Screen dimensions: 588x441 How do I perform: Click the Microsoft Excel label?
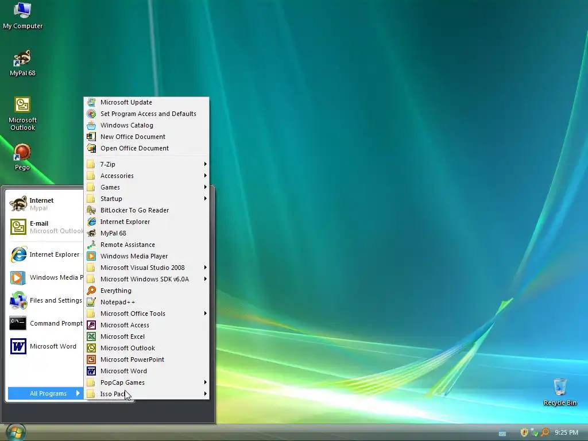click(x=122, y=336)
